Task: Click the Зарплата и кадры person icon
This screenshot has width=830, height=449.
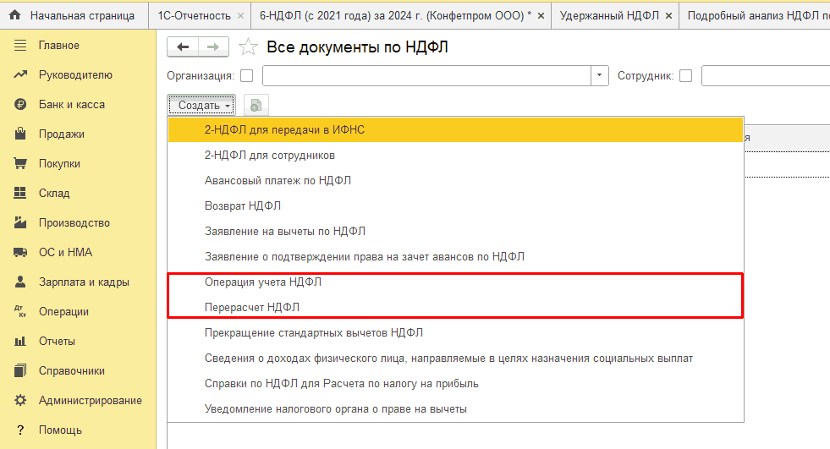Action: 20,282
